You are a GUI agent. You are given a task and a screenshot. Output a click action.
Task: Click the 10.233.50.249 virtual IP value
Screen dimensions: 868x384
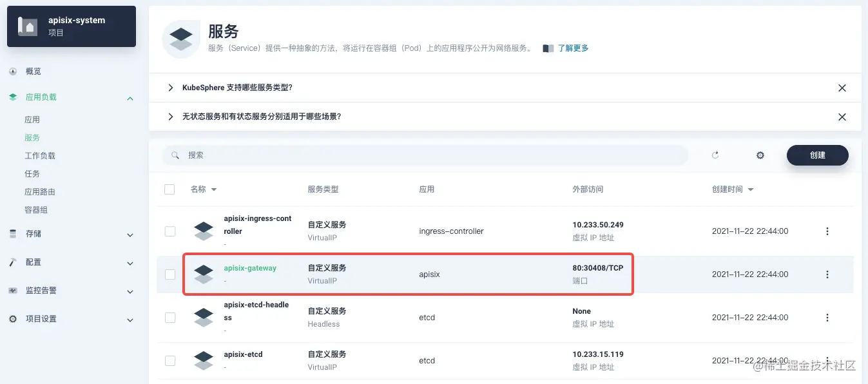[598, 225]
